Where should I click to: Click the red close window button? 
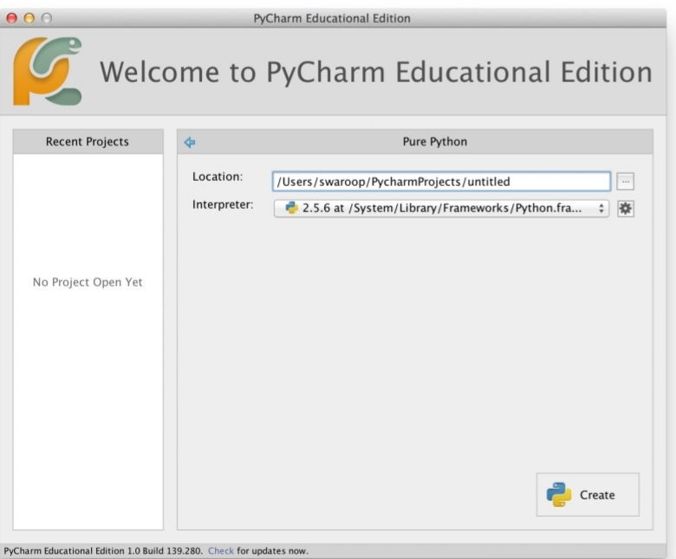click(x=11, y=18)
